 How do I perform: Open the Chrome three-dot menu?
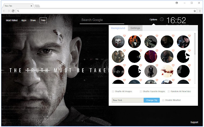tap(200, 11)
